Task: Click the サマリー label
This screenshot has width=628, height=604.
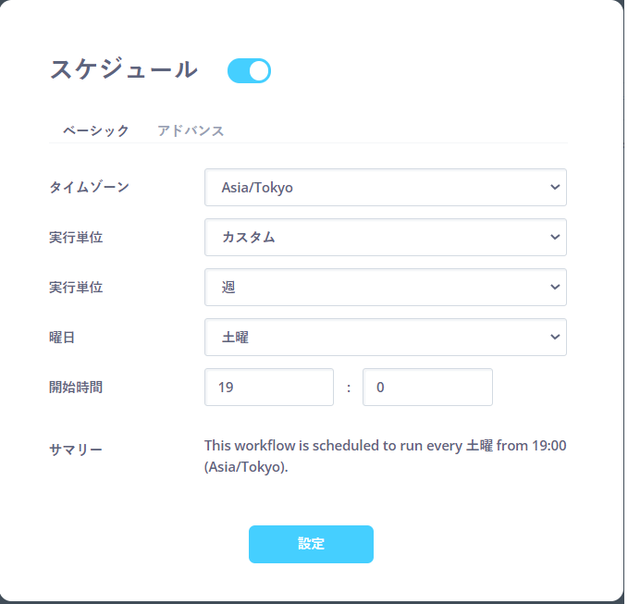Action: [x=76, y=450]
